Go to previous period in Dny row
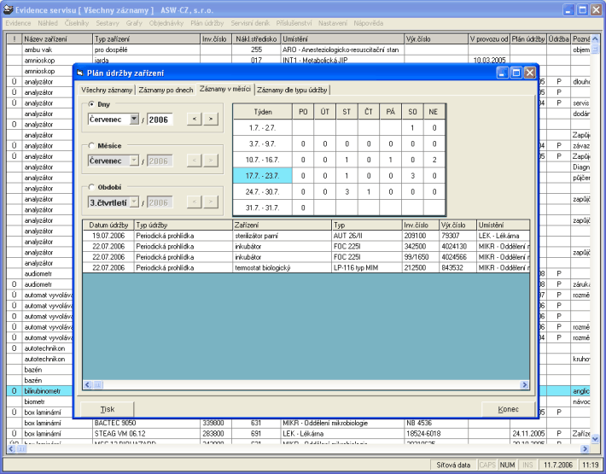Viewport: 606px width, 474px height. pyautogui.click(x=195, y=120)
